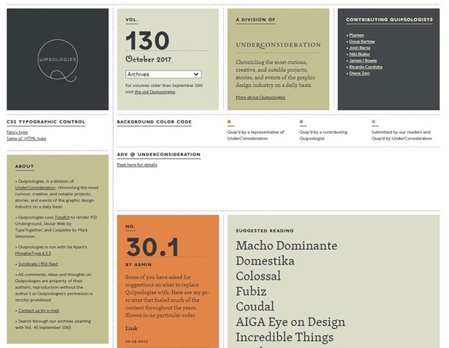
Task: Open AIGA Eye on Design link
Action: (x=291, y=322)
